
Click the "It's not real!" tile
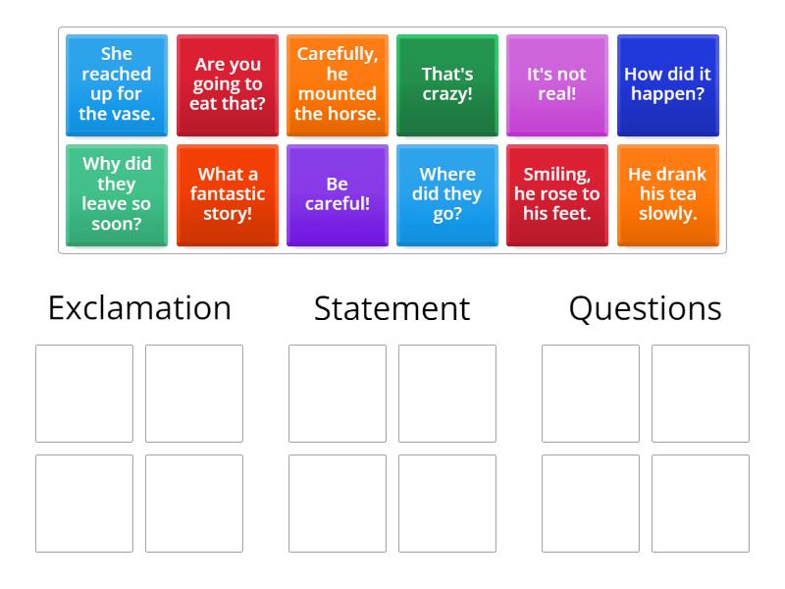pos(556,84)
